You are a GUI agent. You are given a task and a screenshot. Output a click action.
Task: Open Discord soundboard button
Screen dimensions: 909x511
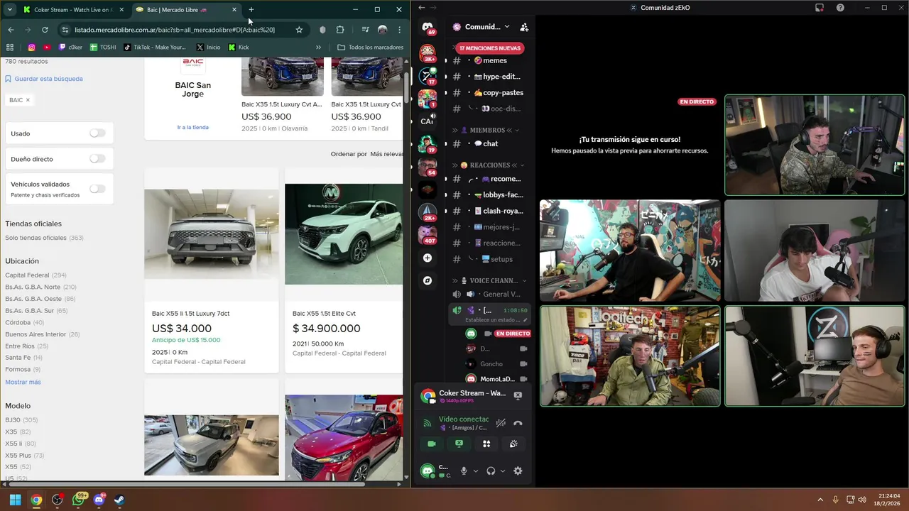coord(513,444)
